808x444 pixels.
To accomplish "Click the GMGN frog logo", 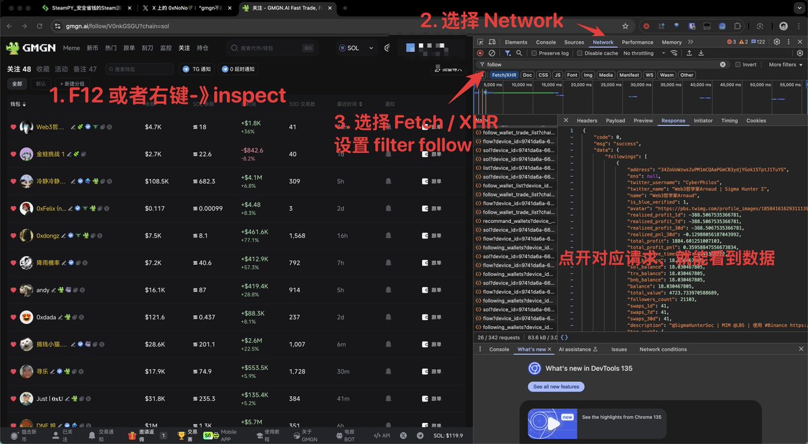I will coord(12,48).
